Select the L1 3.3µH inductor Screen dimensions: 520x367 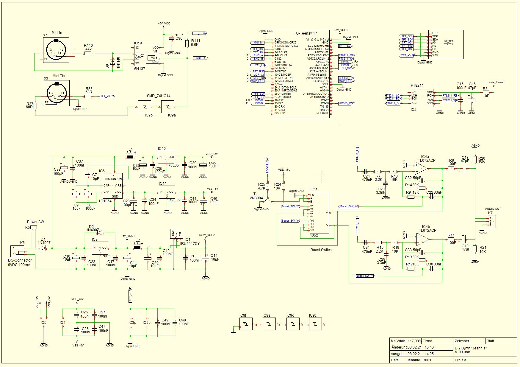click(130, 157)
